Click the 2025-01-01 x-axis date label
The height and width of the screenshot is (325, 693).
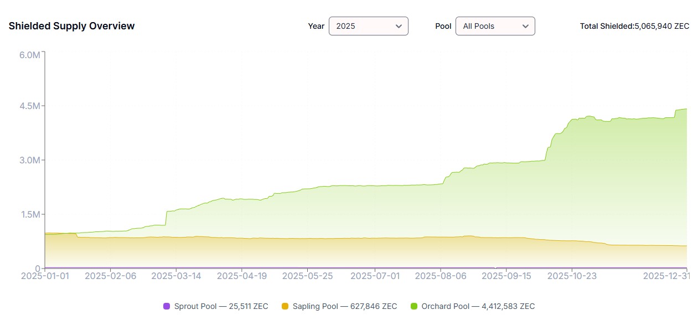pos(45,276)
